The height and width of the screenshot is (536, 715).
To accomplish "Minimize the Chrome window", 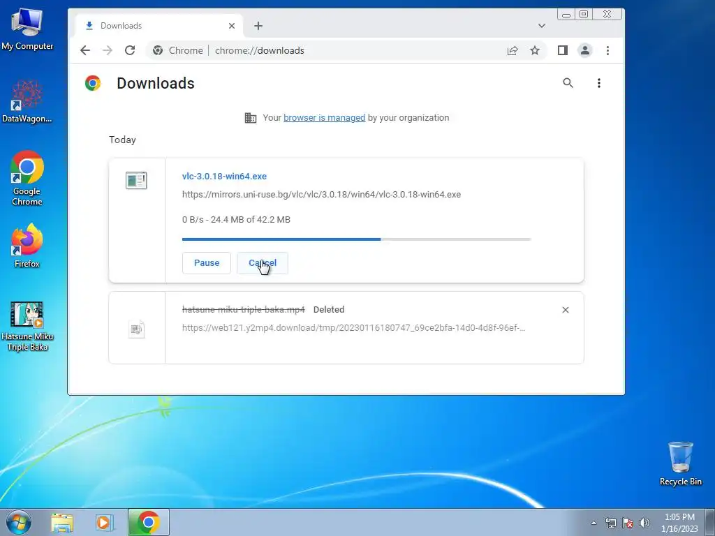I will [566, 15].
